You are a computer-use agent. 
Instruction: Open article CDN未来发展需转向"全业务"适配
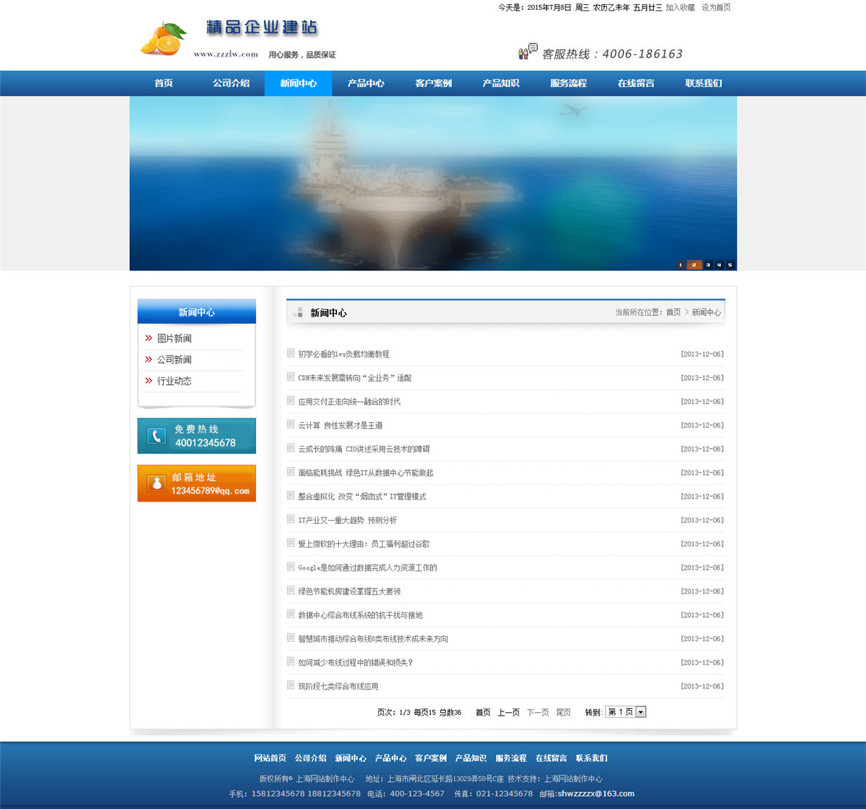tap(354, 378)
